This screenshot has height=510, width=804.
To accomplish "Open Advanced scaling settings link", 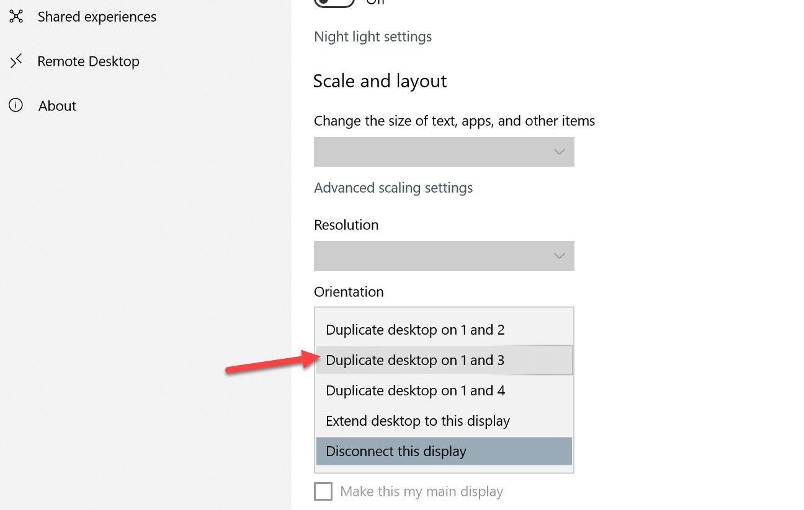I will click(x=393, y=188).
